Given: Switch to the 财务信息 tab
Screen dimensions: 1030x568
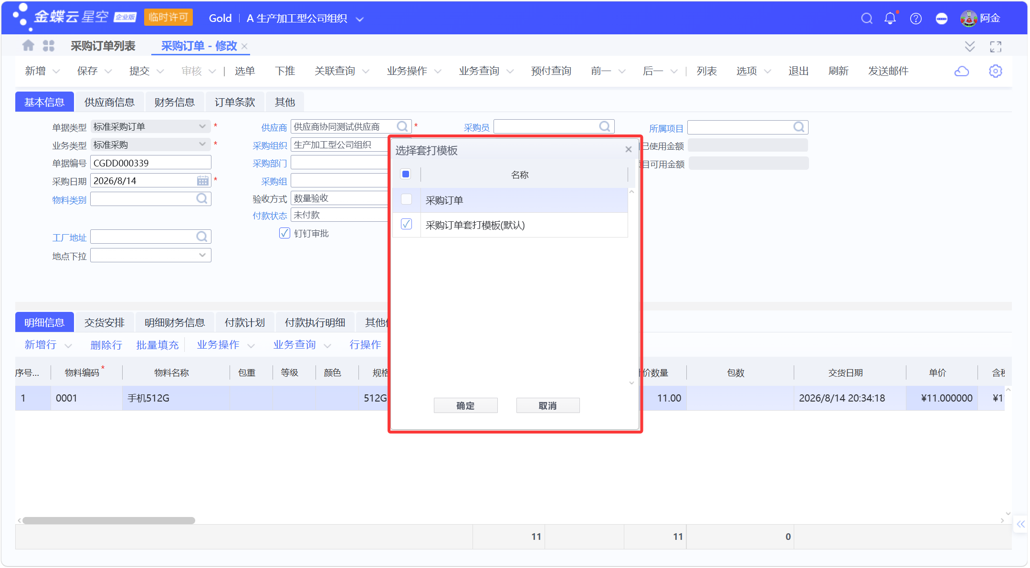Looking at the screenshot, I should (175, 102).
